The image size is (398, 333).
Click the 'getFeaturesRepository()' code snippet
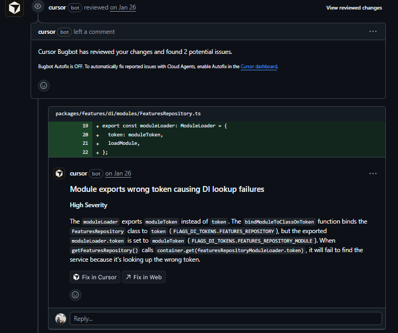click(105, 251)
